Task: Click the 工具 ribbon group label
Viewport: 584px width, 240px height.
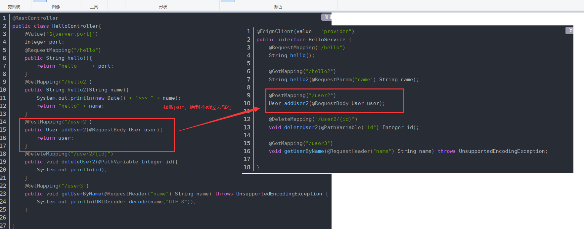Action: (94, 7)
